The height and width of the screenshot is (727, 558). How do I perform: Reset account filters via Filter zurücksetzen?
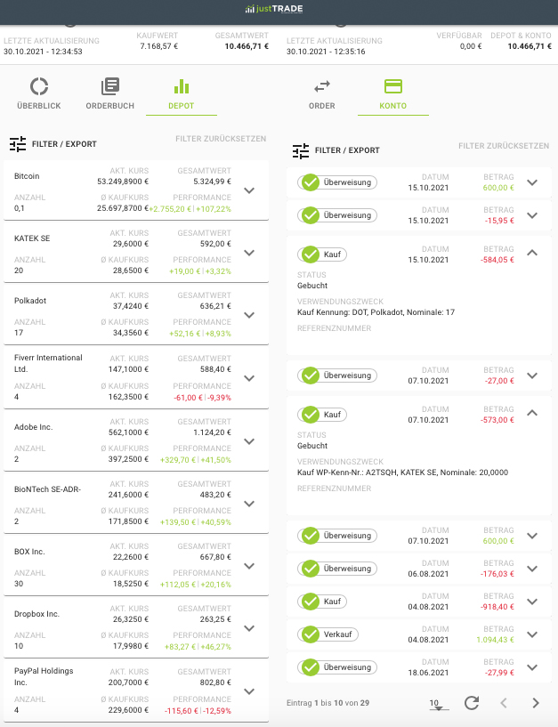pos(504,146)
